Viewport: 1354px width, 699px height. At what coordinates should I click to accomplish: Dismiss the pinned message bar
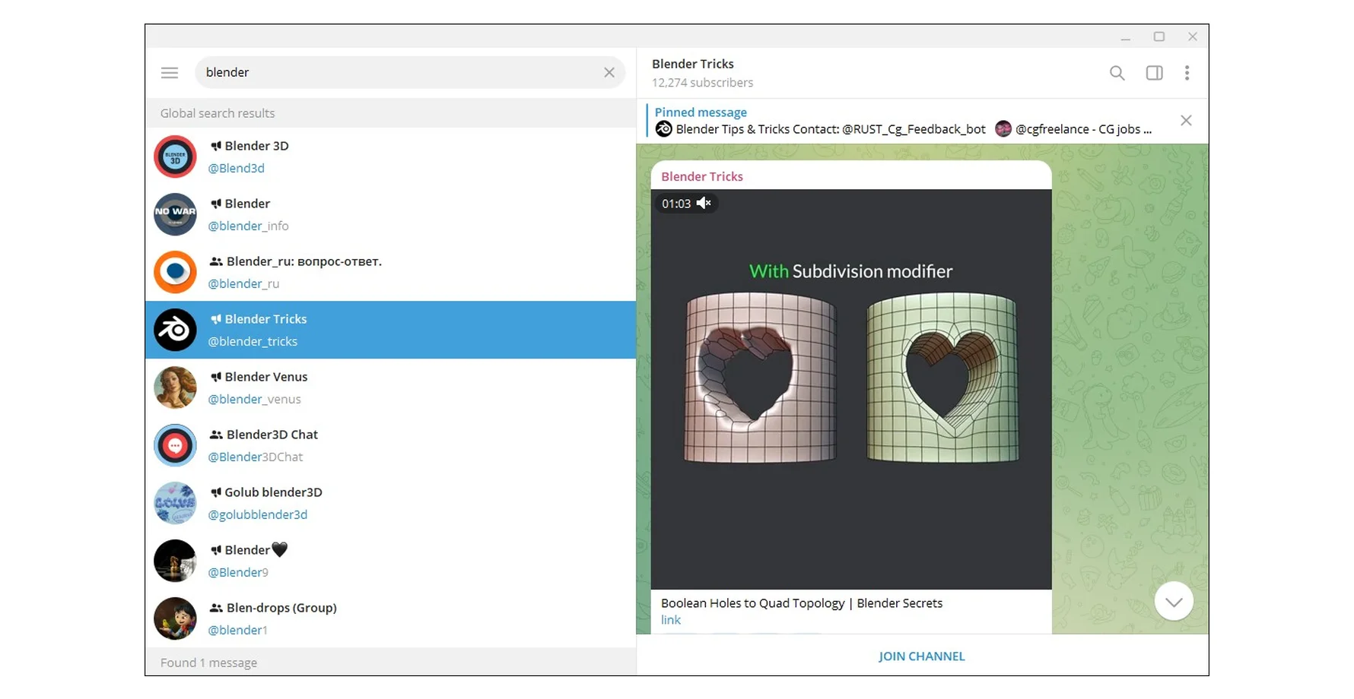pyautogui.click(x=1186, y=121)
